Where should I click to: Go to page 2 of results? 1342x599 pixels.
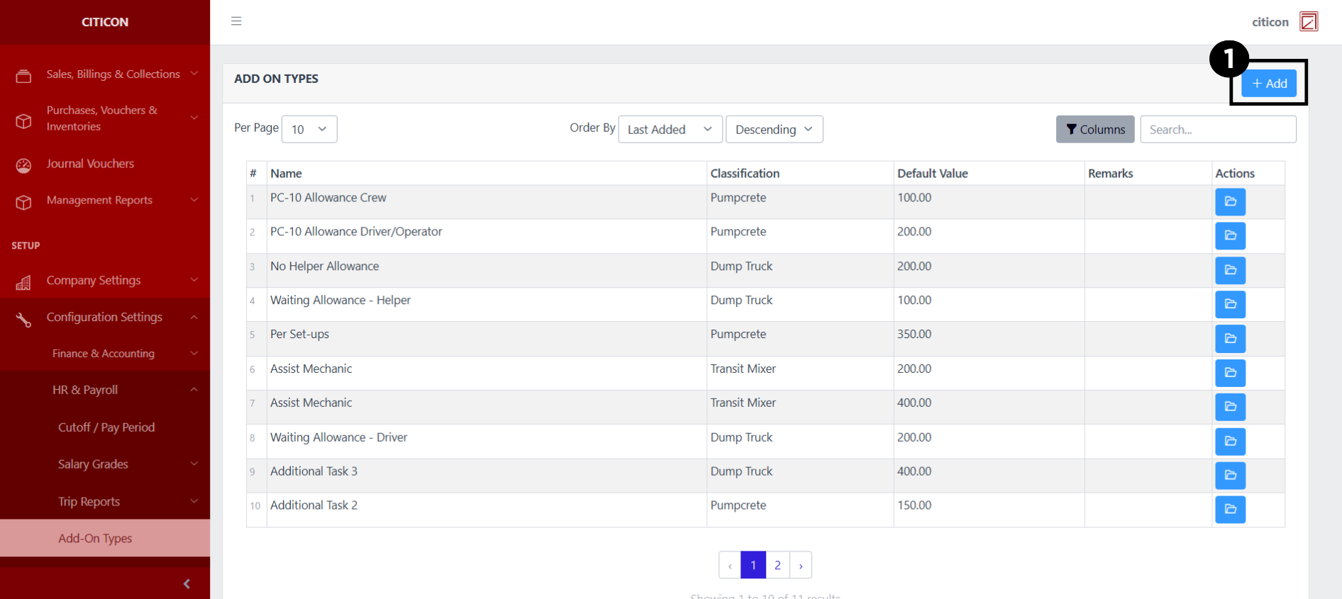777,565
